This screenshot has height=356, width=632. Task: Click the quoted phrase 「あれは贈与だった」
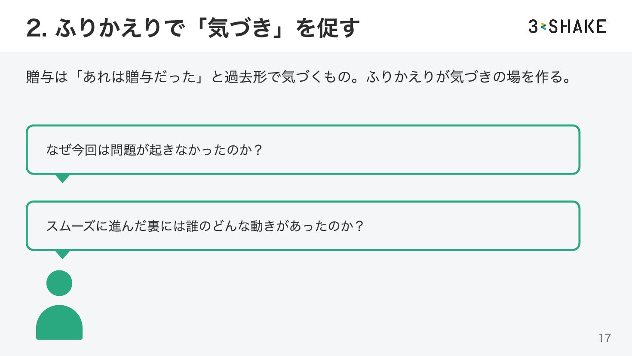(139, 77)
